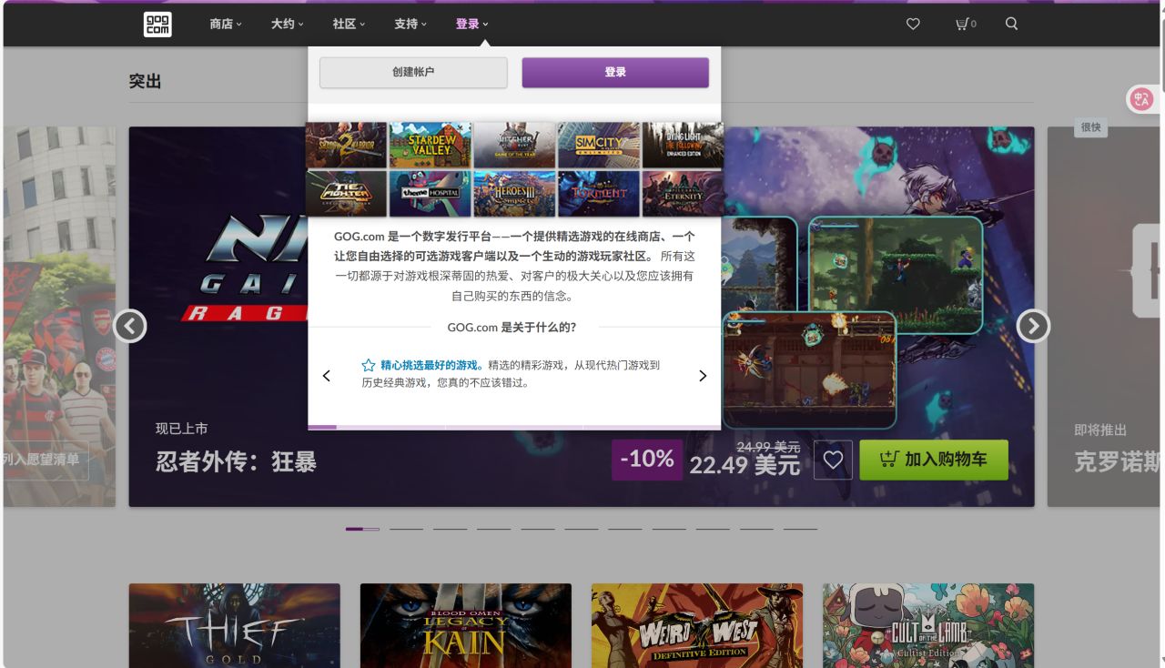Open the Torment thumbnail

pyautogui.click(x=599, y=193)
